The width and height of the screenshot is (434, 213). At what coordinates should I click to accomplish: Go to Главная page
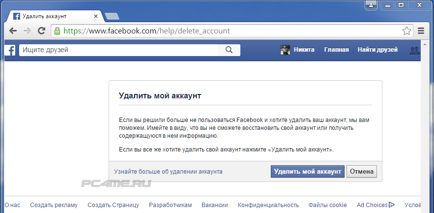click(336, 50)
